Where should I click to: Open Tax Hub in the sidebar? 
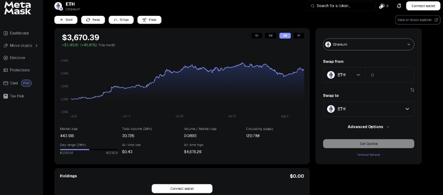(17, 96)
